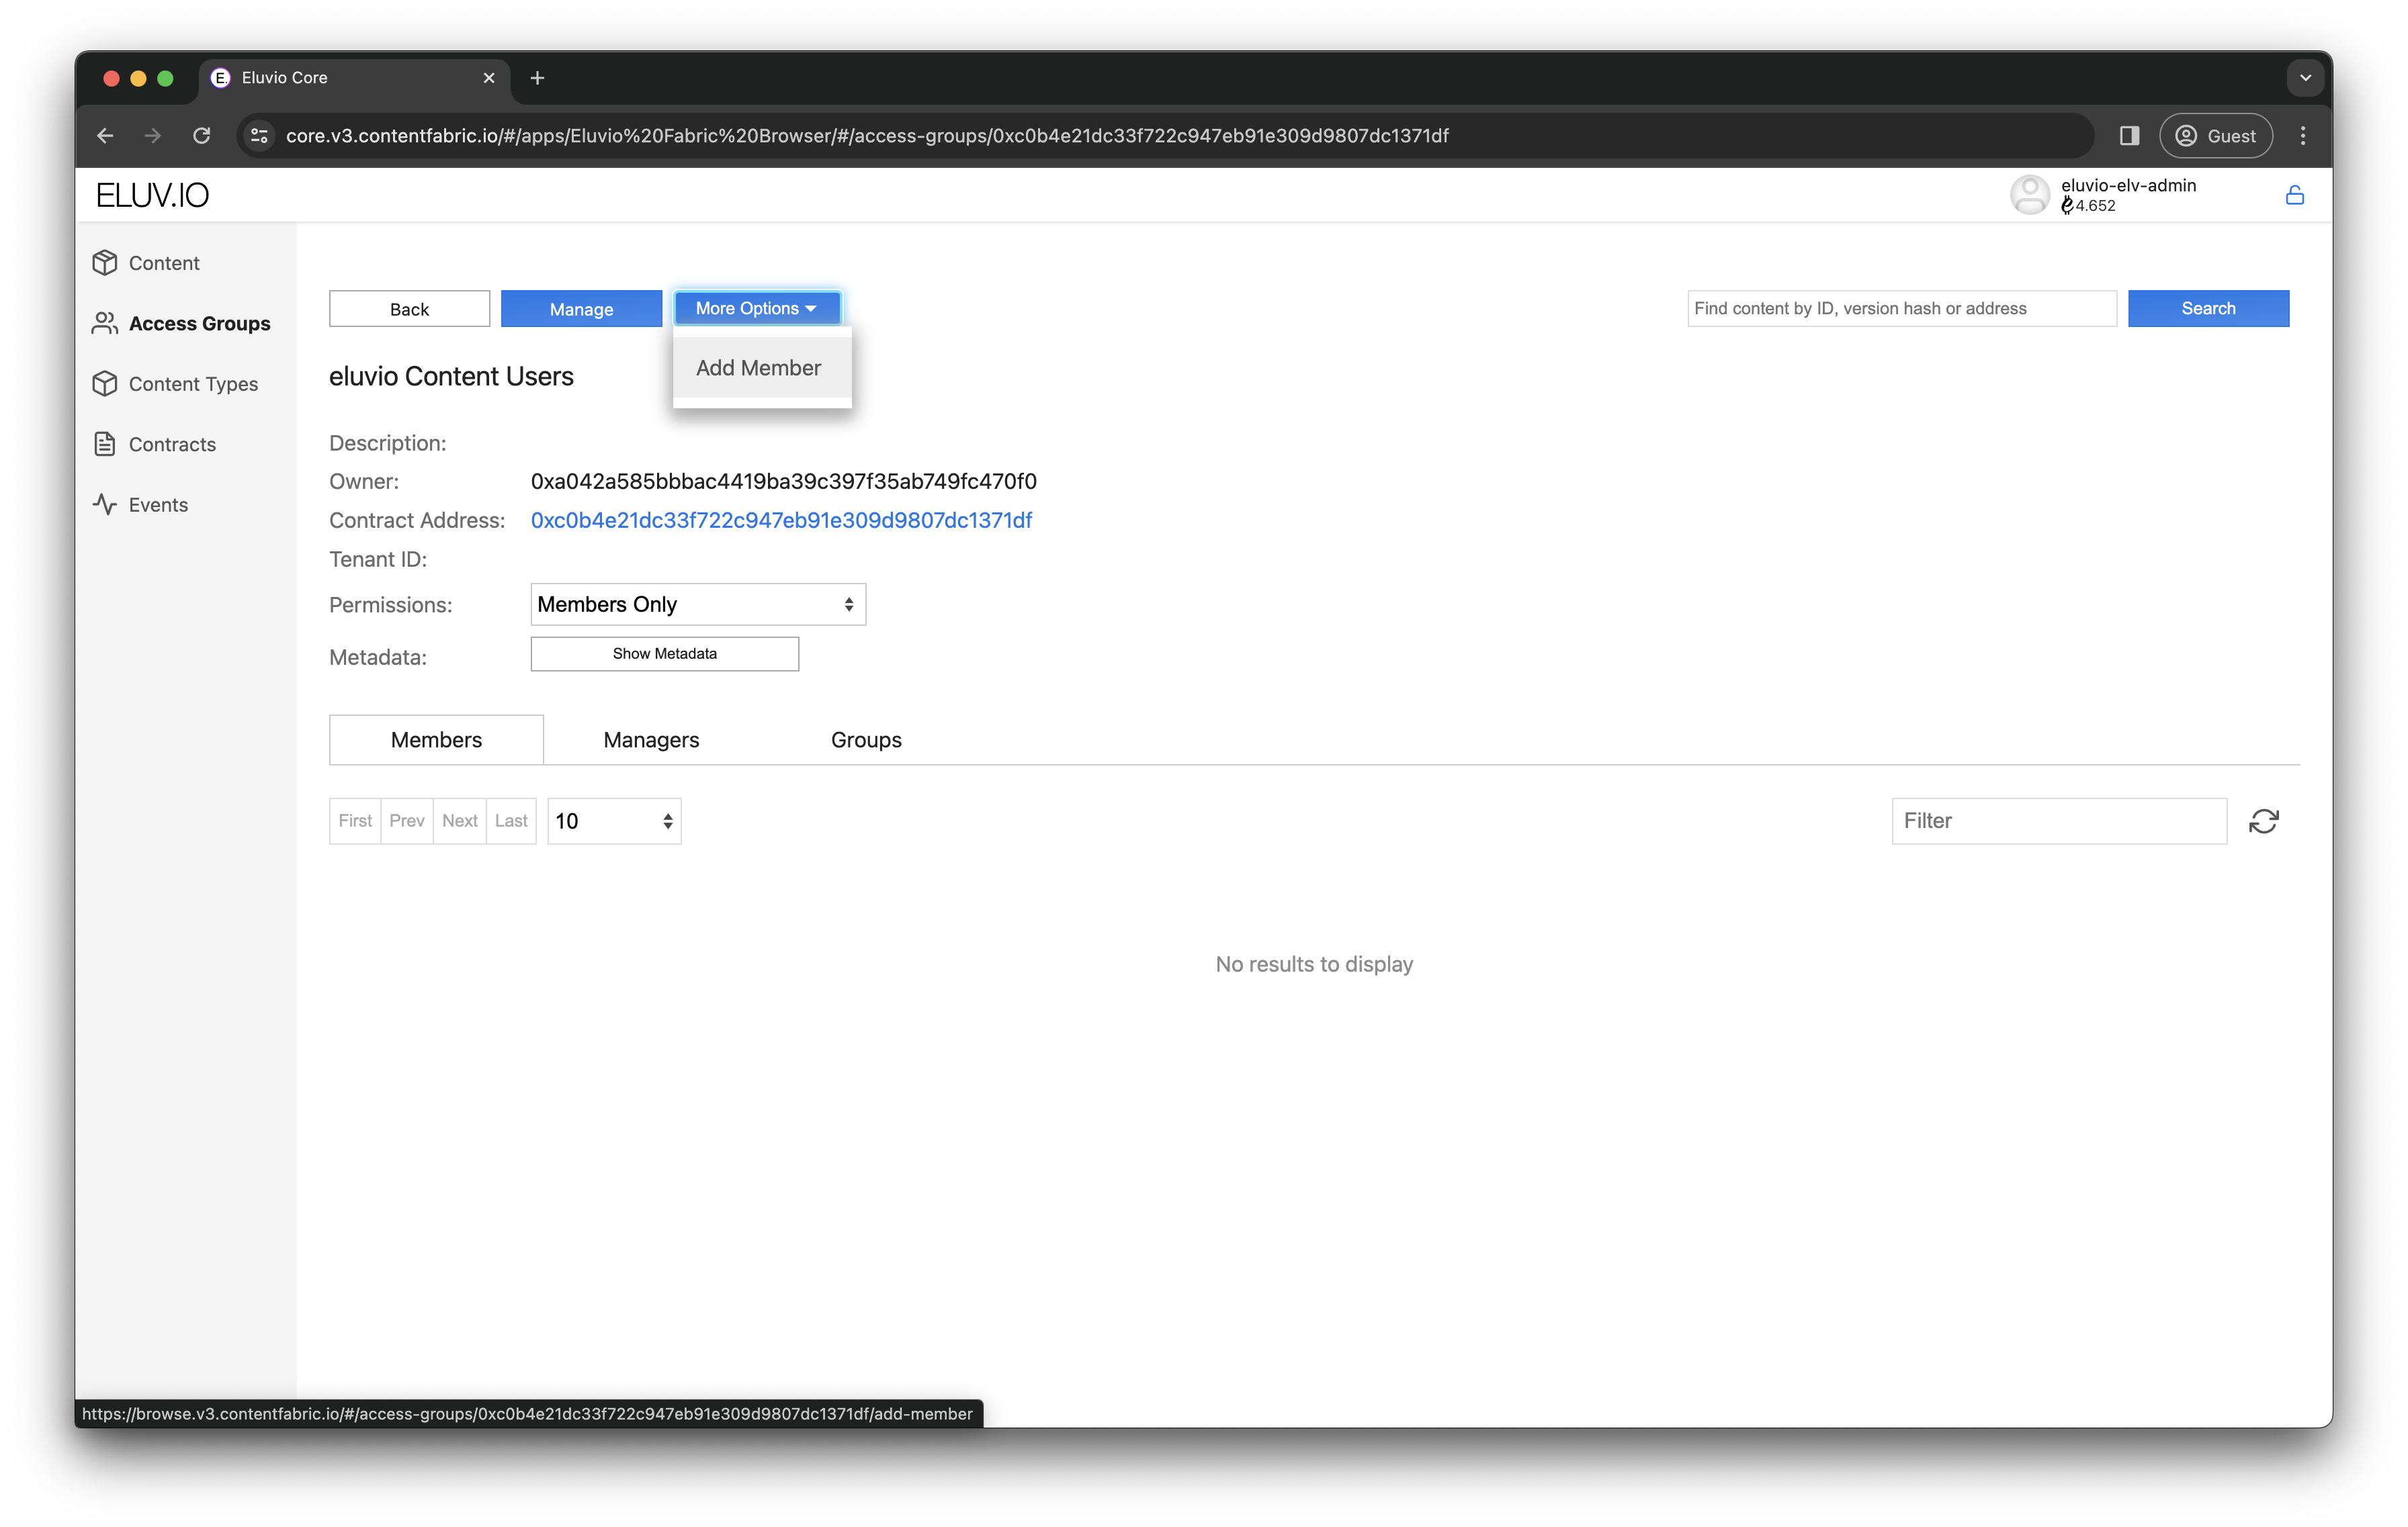Click the refresh members list icon
Screen dimensions: 2408x1527
click(x=2264, y=821)
